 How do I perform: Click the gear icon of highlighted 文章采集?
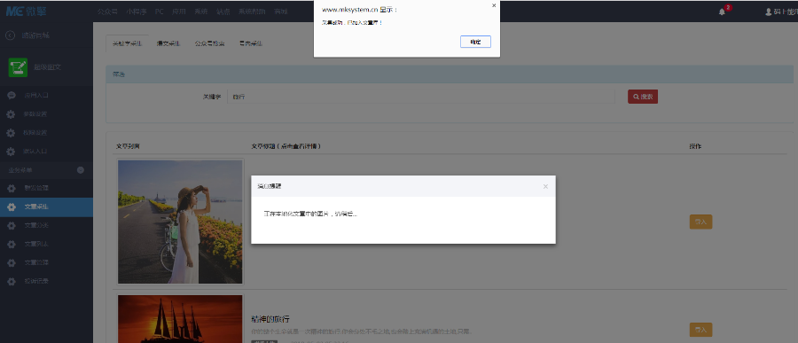pos(11,207)
